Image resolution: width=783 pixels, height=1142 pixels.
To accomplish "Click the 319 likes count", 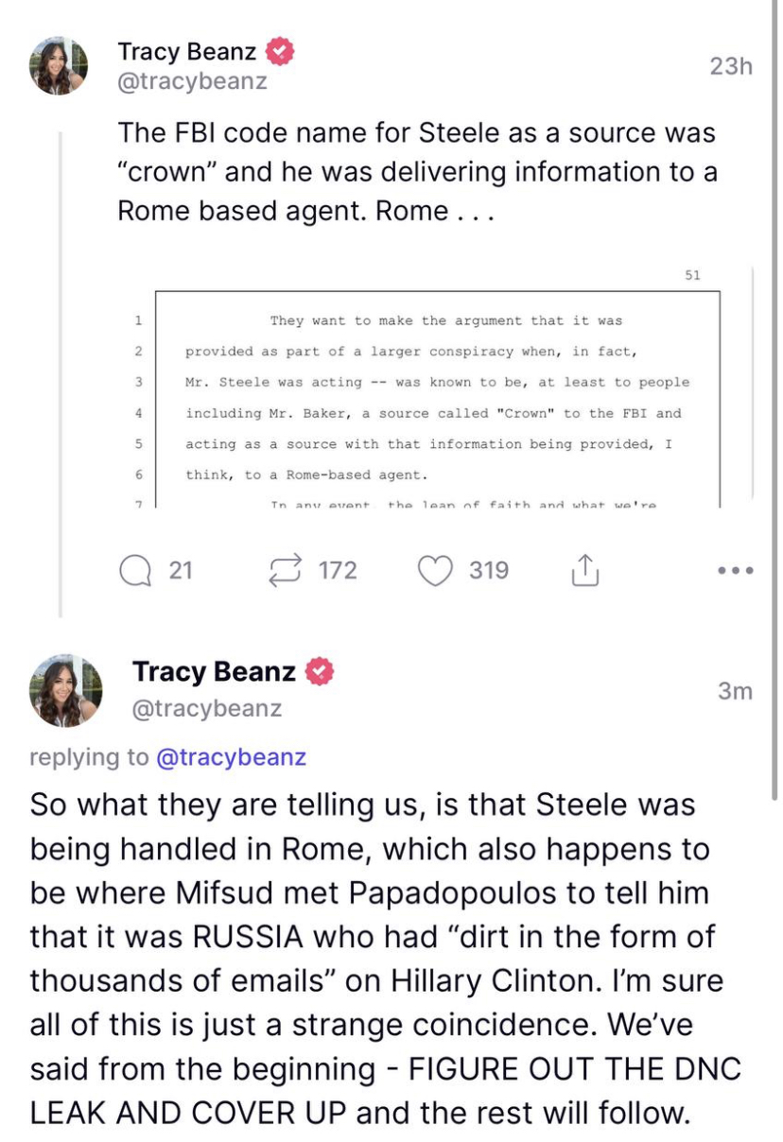I will point(489,570).
